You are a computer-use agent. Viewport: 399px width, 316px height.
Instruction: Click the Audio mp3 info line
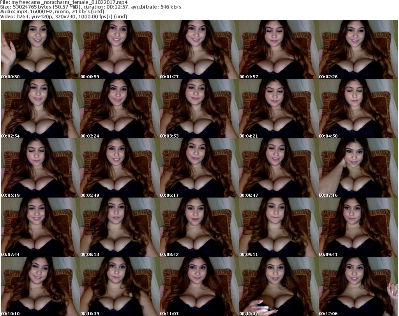coord(52,12)
